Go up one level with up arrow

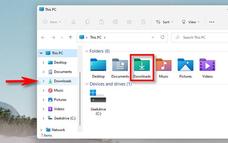pyautogui.click(x=71, y=38)
